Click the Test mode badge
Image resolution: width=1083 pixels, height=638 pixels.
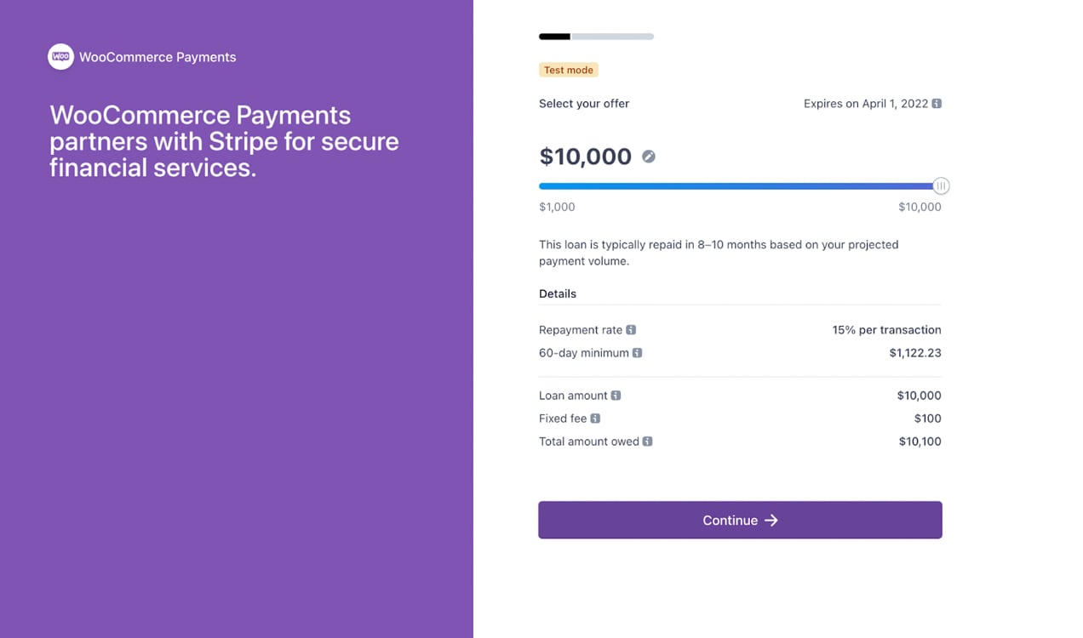pos(568,69)
